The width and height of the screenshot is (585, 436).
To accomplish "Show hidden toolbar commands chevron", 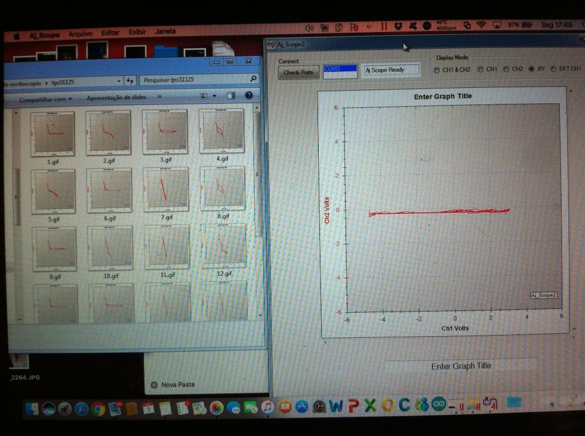I will coord(160,97).
